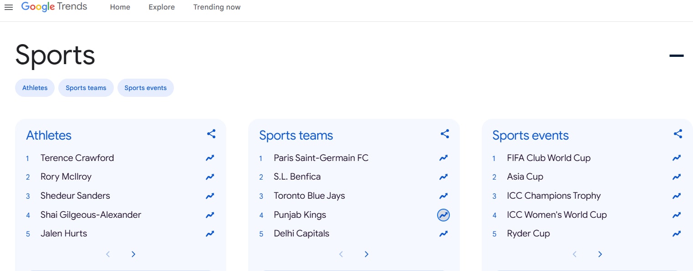Image resolution: width=693 pixels, height=271 pixels.
Task: Click trend icon next to Punjab Kings
Action: click(x=443, y=215)
